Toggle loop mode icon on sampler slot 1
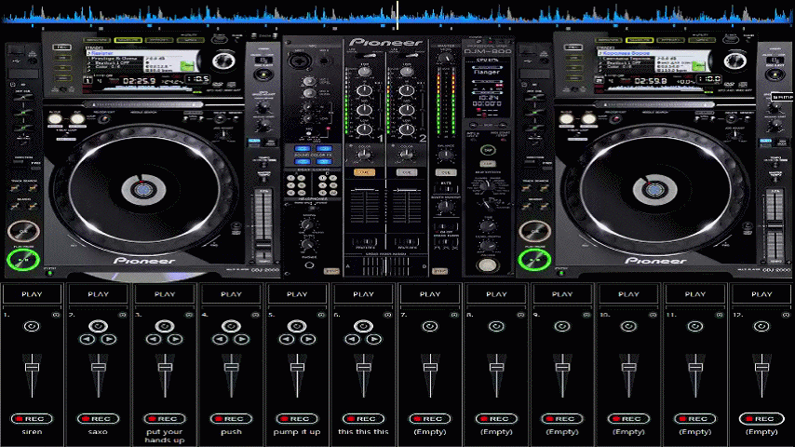This screenshot has width=795, height=447. 32,326
